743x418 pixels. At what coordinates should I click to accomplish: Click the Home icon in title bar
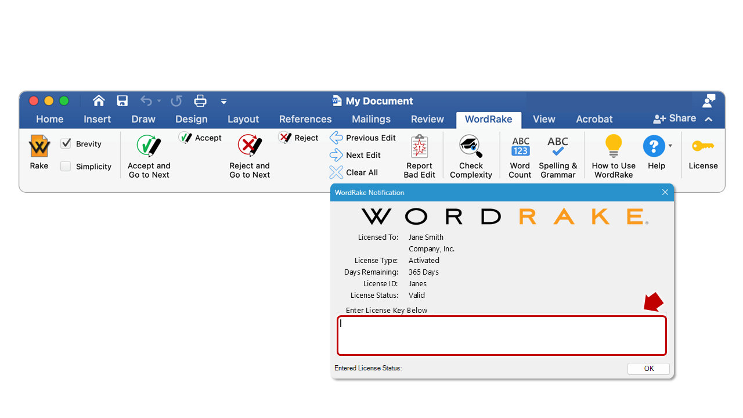99,101
